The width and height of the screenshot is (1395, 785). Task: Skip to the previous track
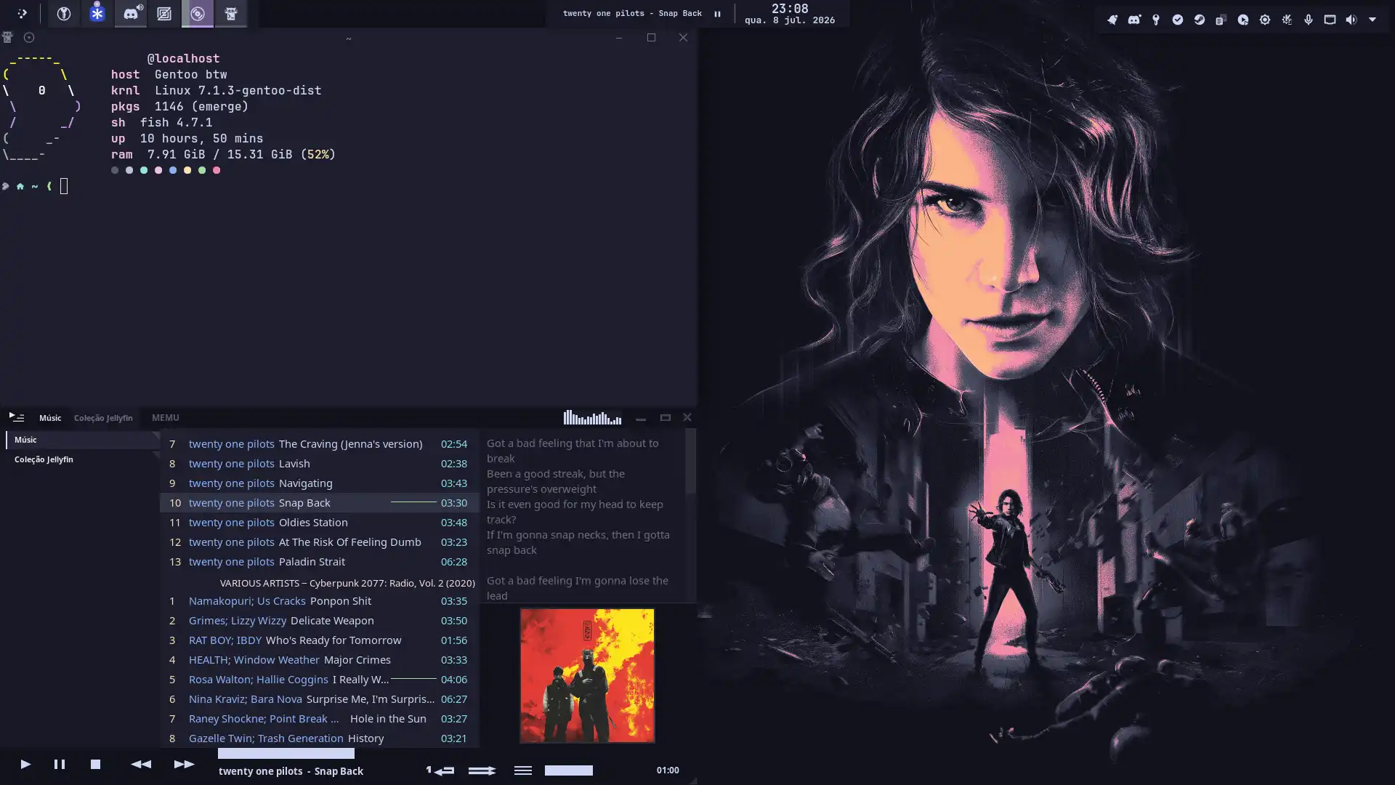tap(141, 764)
